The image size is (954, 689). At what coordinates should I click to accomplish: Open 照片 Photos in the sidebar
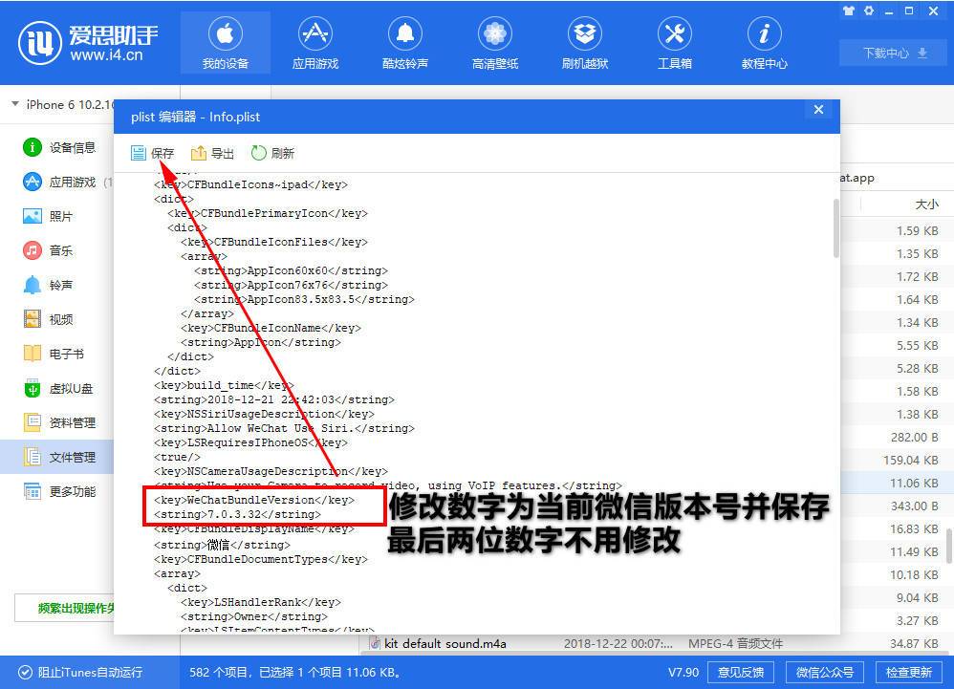(x=59, y=216)
